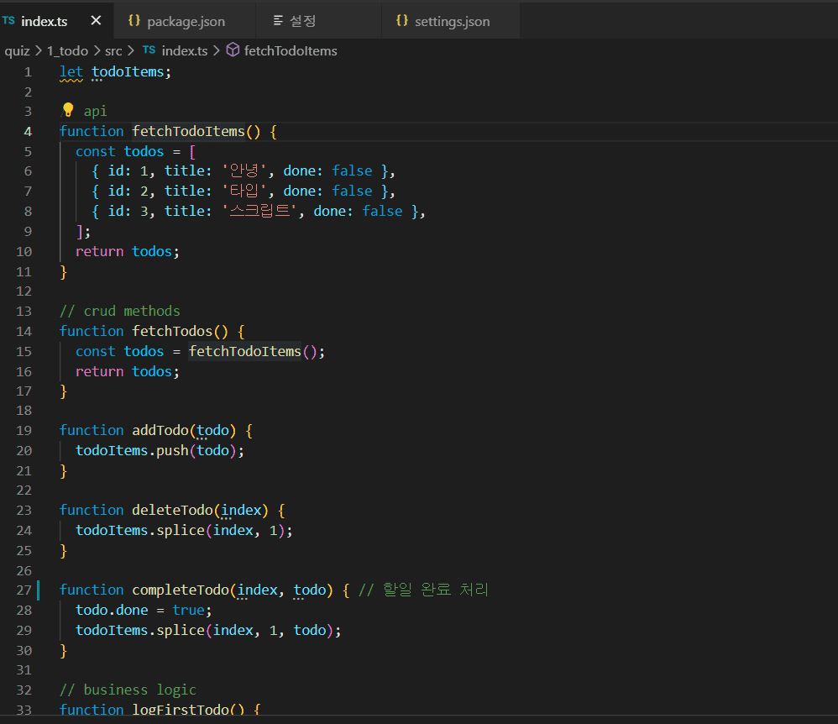Image resolution: width=838 pixels, height=724 pixels.
Task: Open the fetchTodoItems breadcrumb symbol list
Action: [x=291, y=50]
